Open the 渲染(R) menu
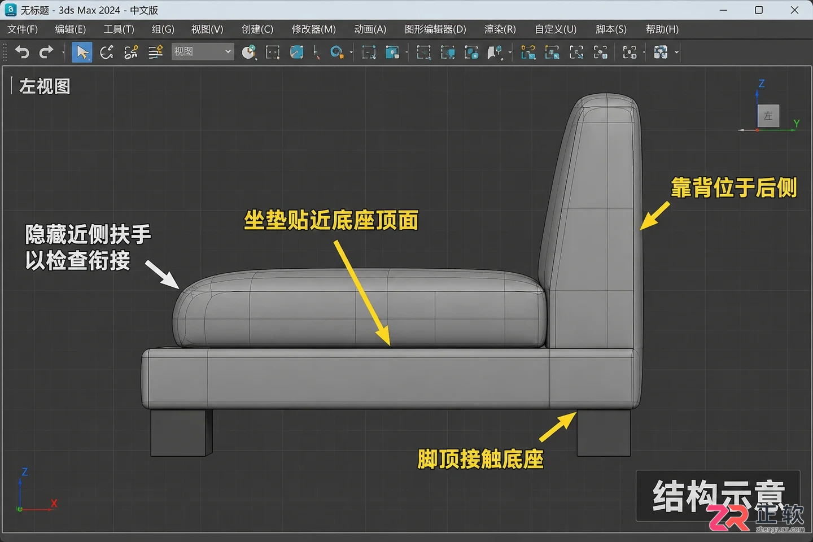The image size is (813, 542). (x=500, y=29)
